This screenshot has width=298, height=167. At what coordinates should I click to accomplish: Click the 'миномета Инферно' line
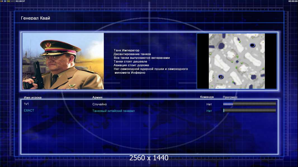point(130,73)
